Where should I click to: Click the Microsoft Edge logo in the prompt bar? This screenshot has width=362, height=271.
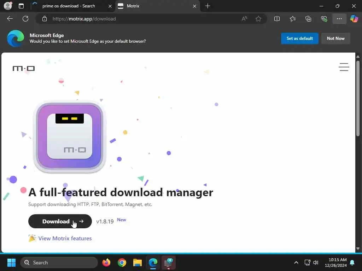[x=16, y=38]
